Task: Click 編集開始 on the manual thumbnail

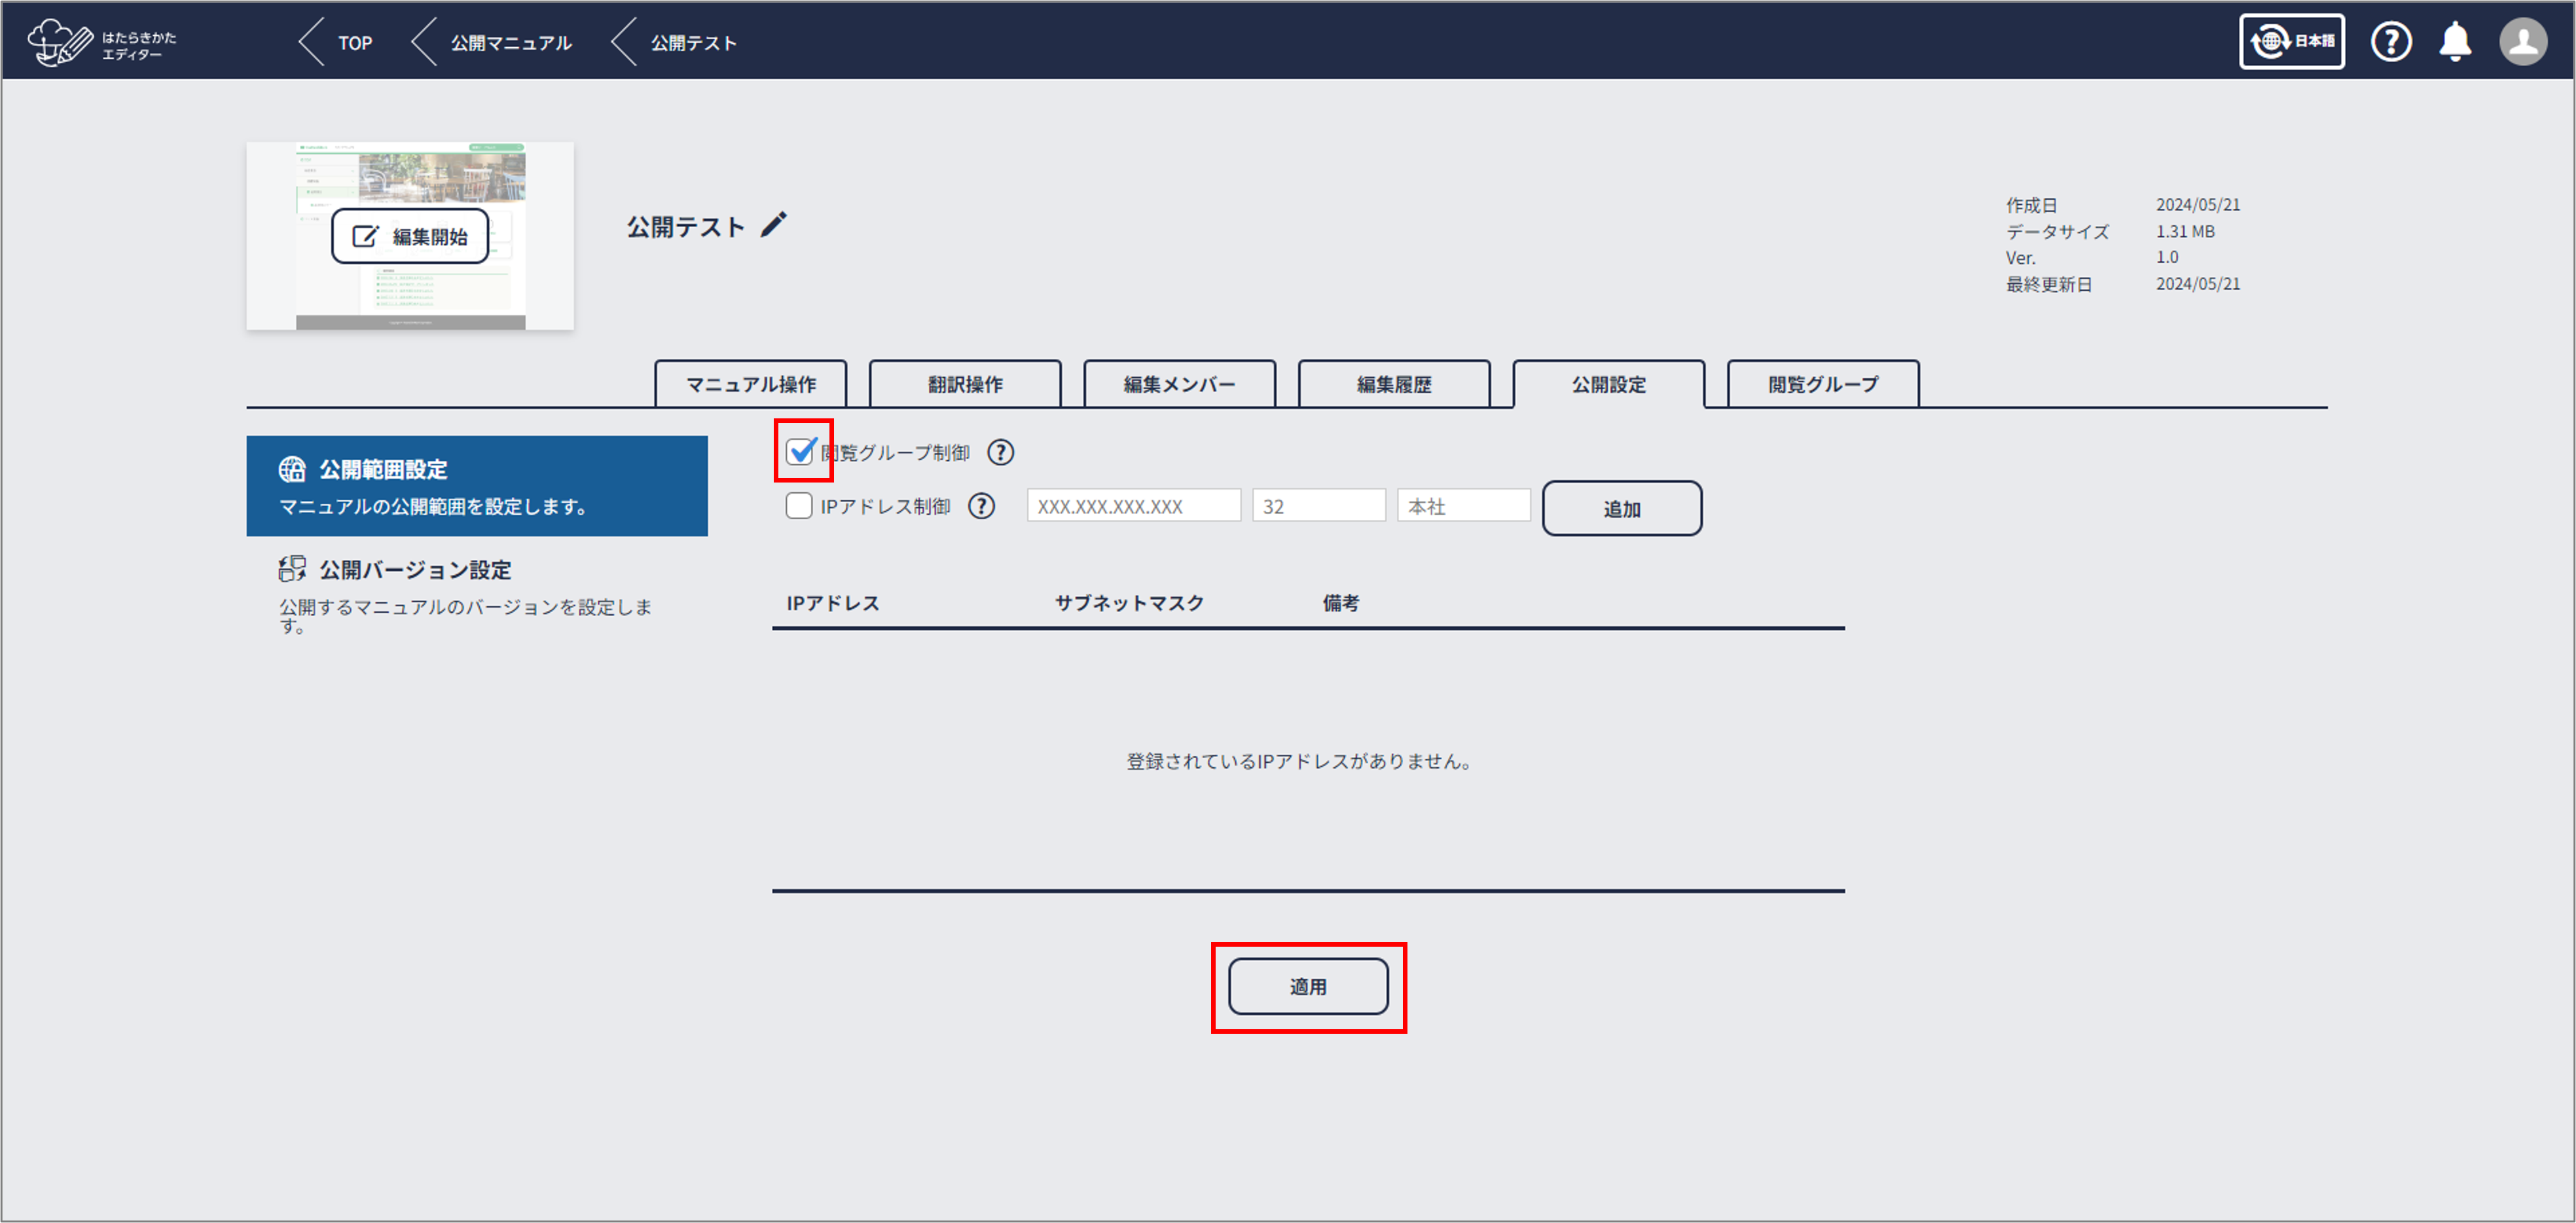Action: (x=410, y=237)
